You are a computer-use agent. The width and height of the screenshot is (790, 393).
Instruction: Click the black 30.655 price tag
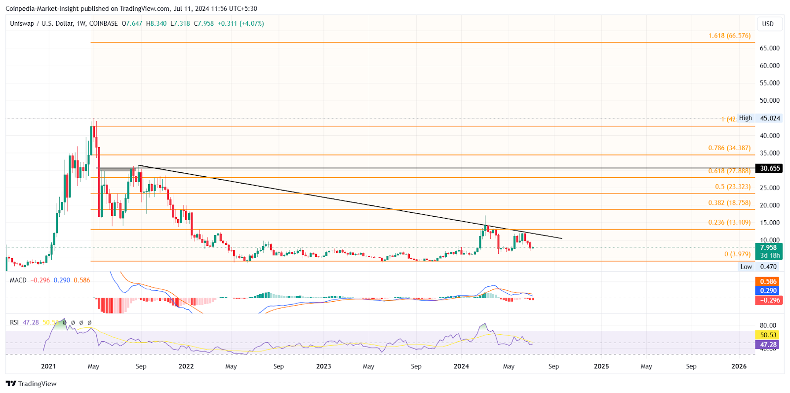(x=769, y=168)
